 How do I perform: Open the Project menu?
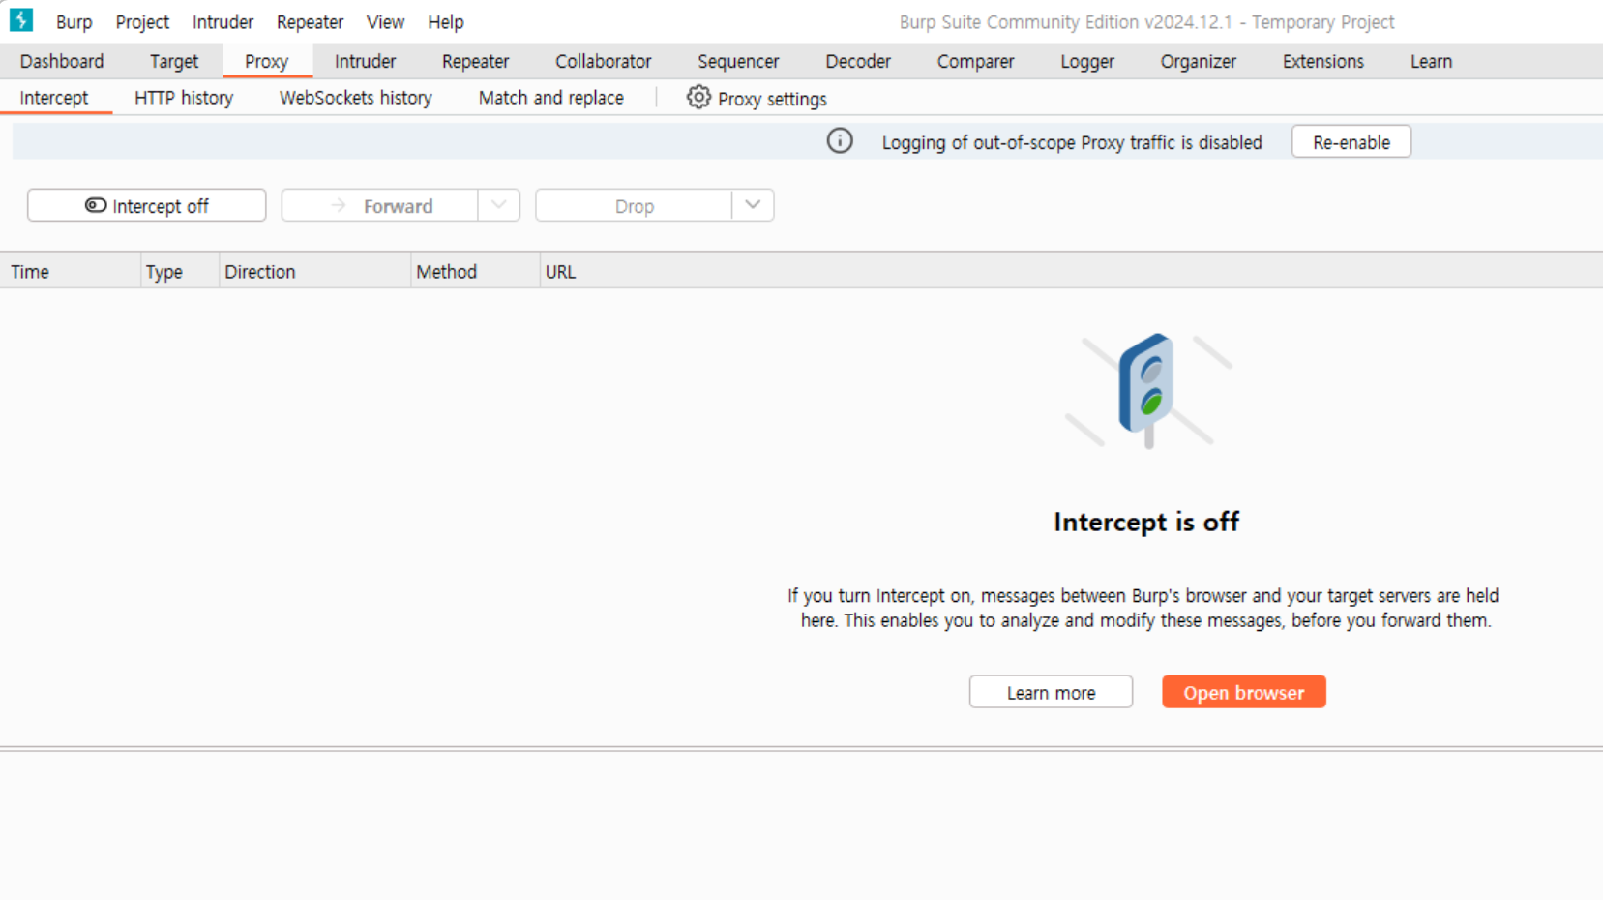[142, 21]
